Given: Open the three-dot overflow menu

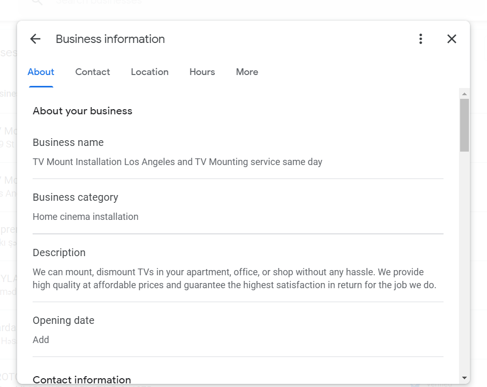Looking at the screenshot, I should (x=420, y=39).
